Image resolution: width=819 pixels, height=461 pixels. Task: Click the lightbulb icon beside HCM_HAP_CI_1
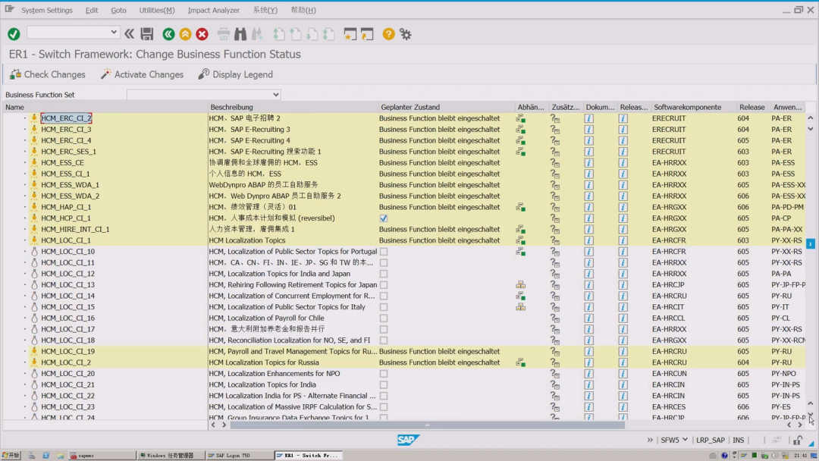34,207
